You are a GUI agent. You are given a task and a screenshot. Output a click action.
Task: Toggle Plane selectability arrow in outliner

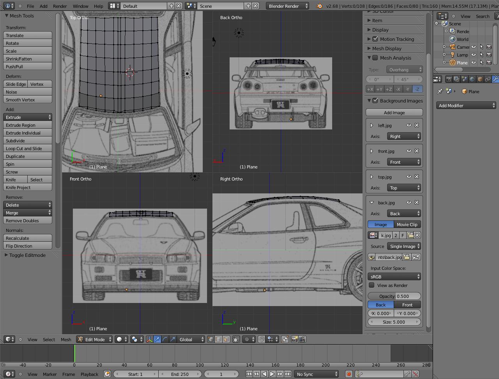coord(481,62)
